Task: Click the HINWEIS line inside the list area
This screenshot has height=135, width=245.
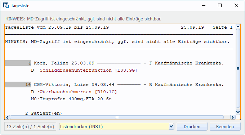Action: 117,42
